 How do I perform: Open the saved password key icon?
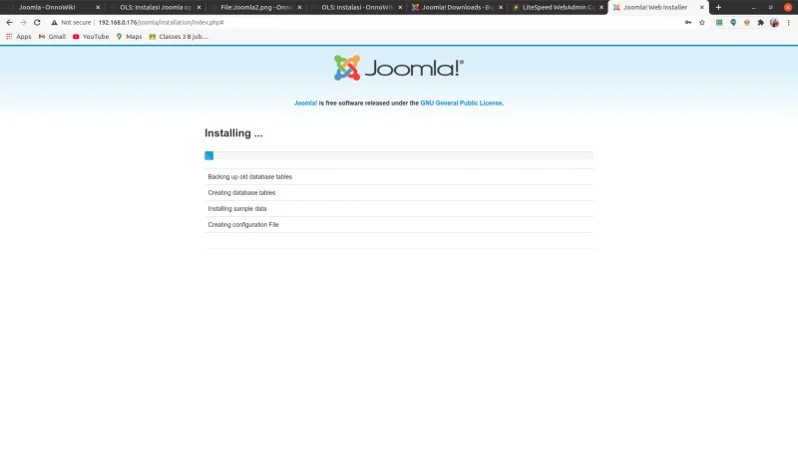click(688, 22)
